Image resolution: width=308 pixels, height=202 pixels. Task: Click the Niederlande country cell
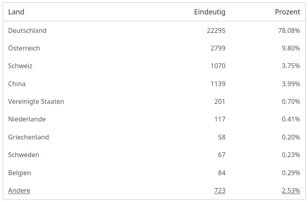pyautogui.click(x=27, y=119)
